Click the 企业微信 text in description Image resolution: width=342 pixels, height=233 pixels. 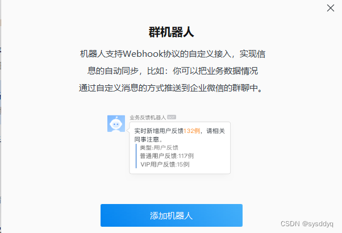tap(207, 88)
